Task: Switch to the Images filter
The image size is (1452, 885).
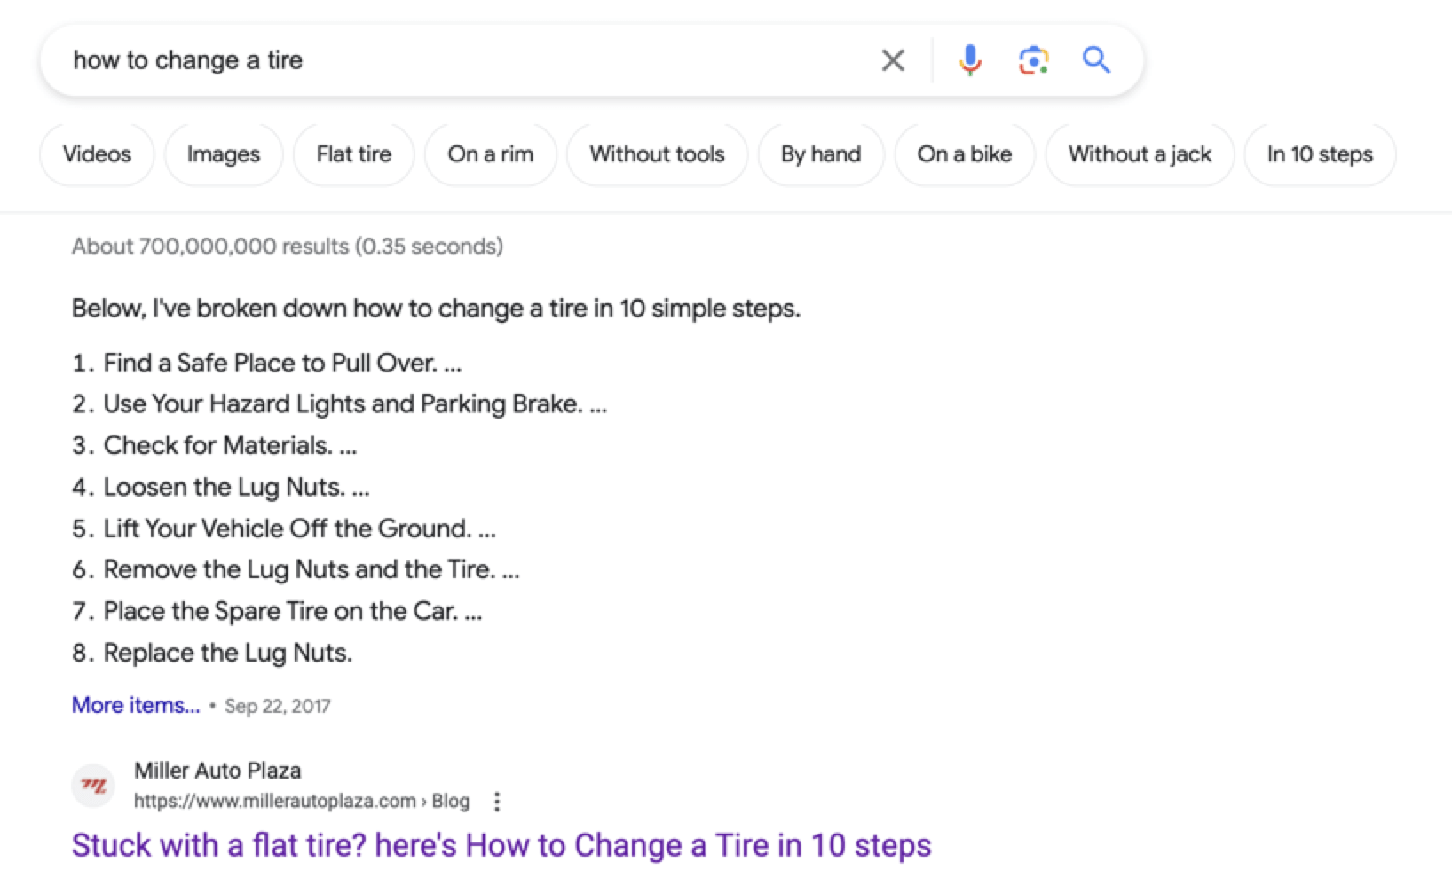Action: (224, 154)
